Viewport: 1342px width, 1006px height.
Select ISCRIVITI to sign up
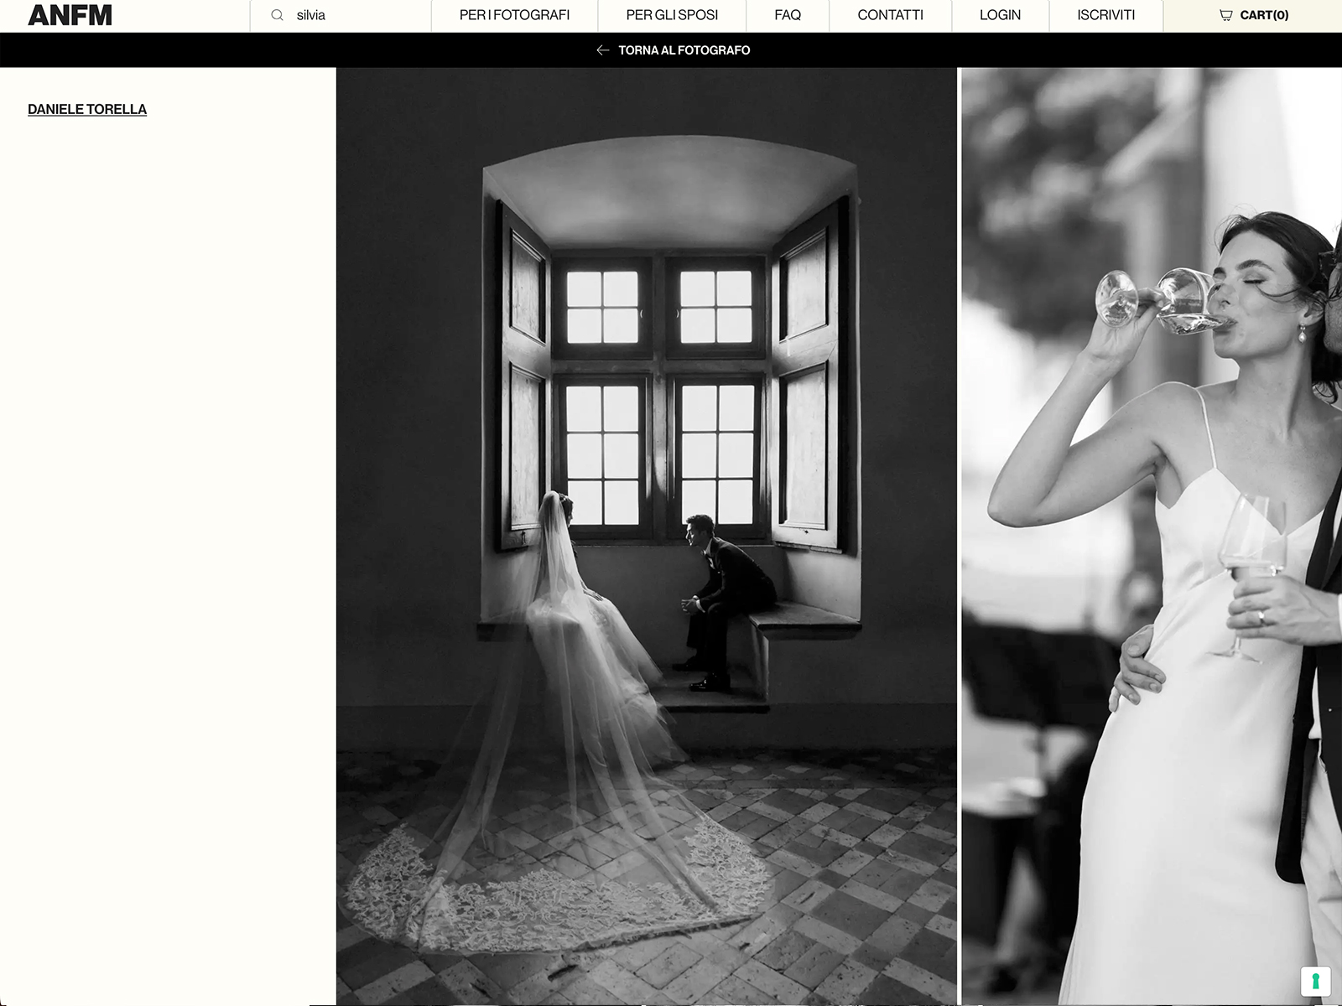click(1105, 15)
